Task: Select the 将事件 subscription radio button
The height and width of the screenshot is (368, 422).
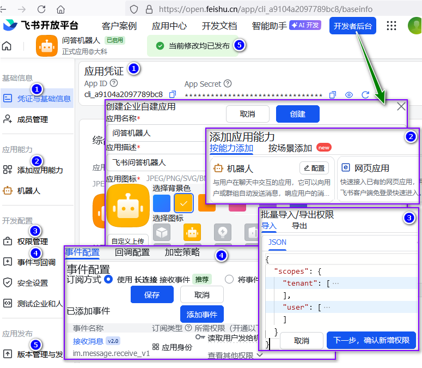Action: click(229, 279)
